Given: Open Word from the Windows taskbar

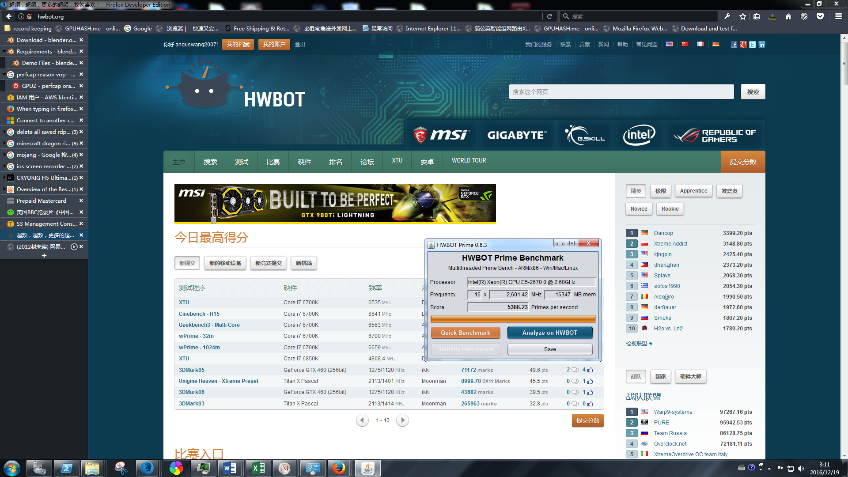Looking at the screenshot, I should 230,468.
